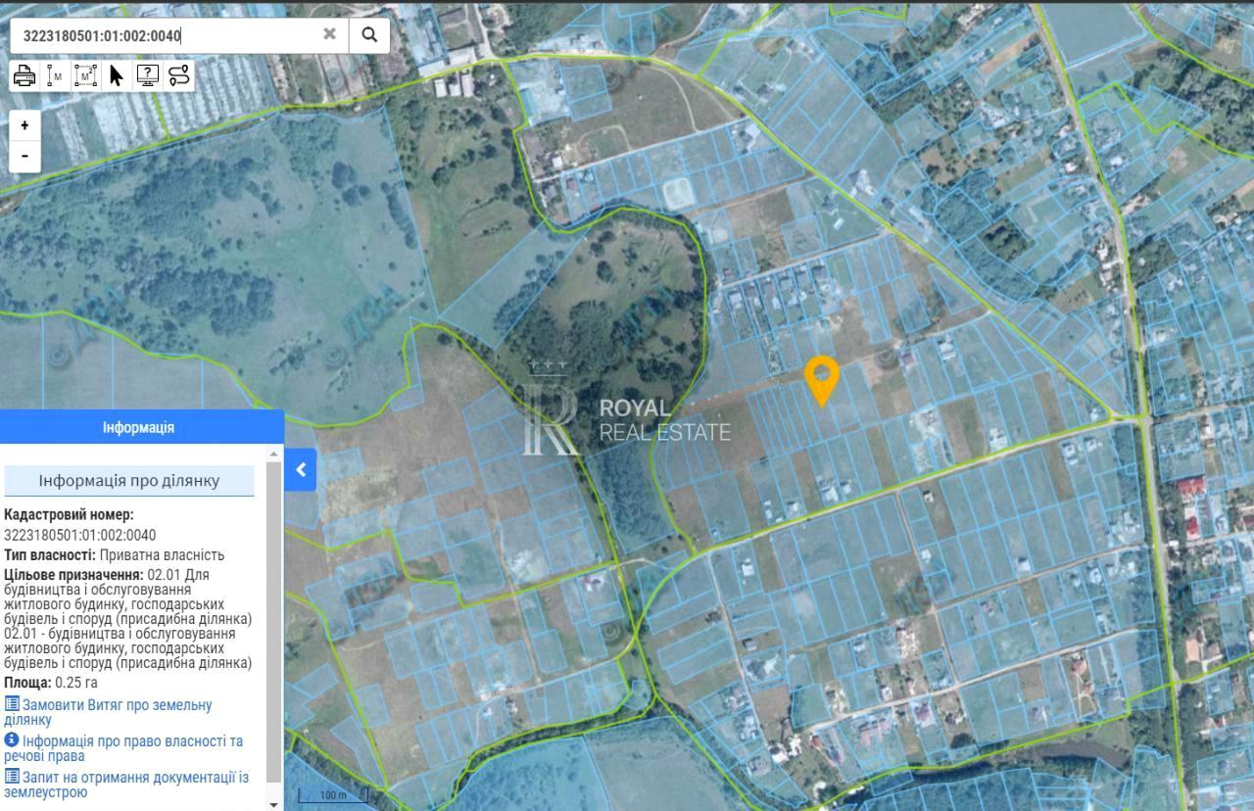Select the distance measurement tool
This screenshot has height=811, width=1254.
(x=55, y=75)
